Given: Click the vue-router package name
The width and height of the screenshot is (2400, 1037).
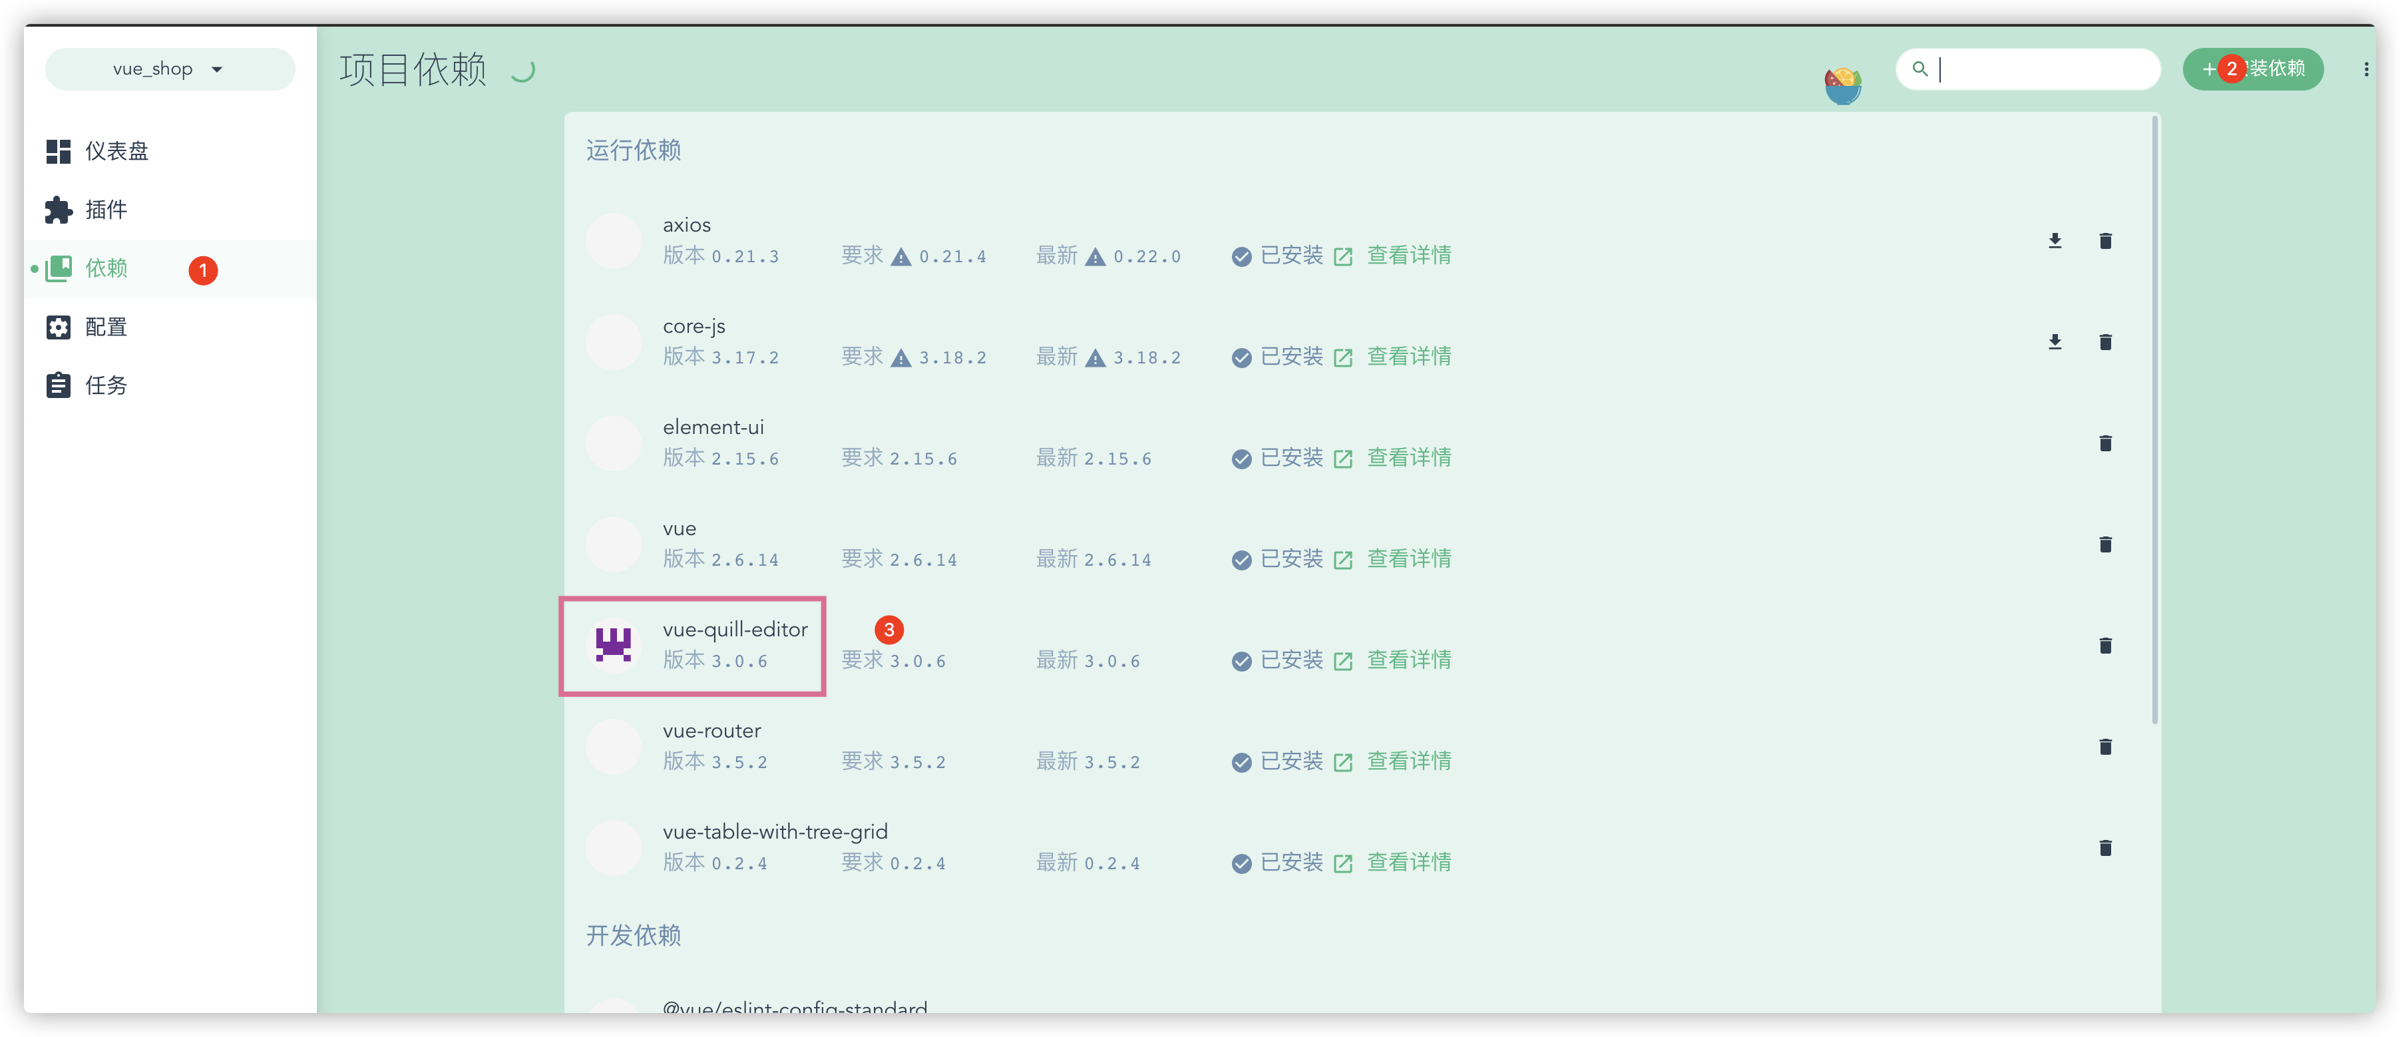Looking at the screenshot, I should 711,730.
